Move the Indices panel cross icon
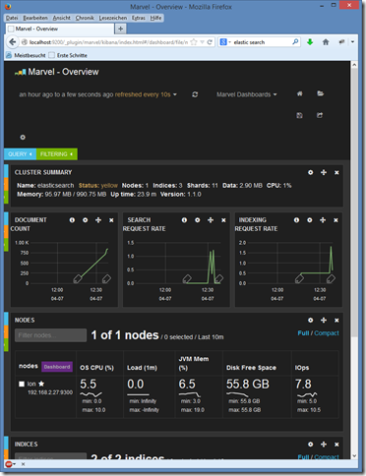The image size is (366, 476). coord(324,445)
